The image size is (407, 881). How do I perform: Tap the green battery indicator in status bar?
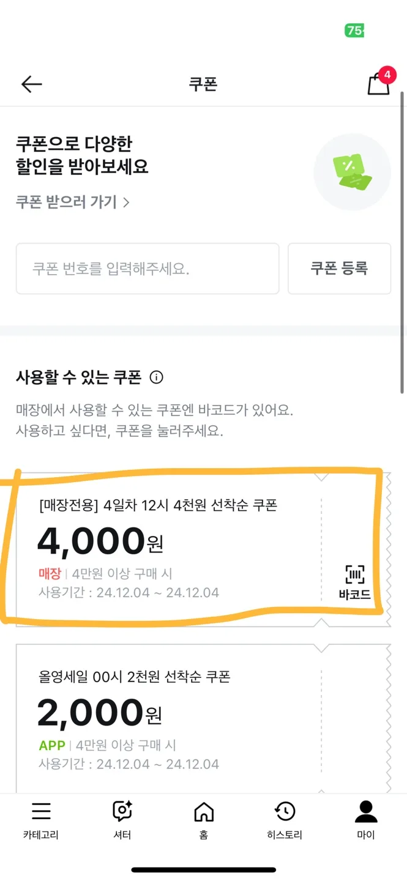tap(354, 31)
